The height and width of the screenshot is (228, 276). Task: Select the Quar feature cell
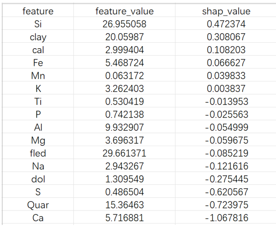pos(38,204)
